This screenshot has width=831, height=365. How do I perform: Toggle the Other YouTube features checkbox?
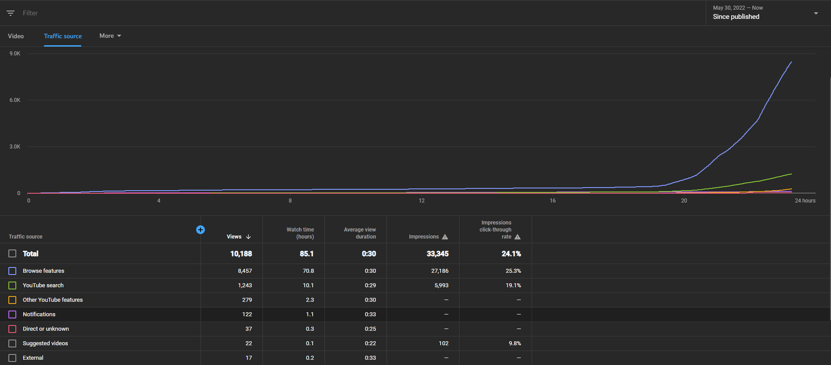[12, 300]
